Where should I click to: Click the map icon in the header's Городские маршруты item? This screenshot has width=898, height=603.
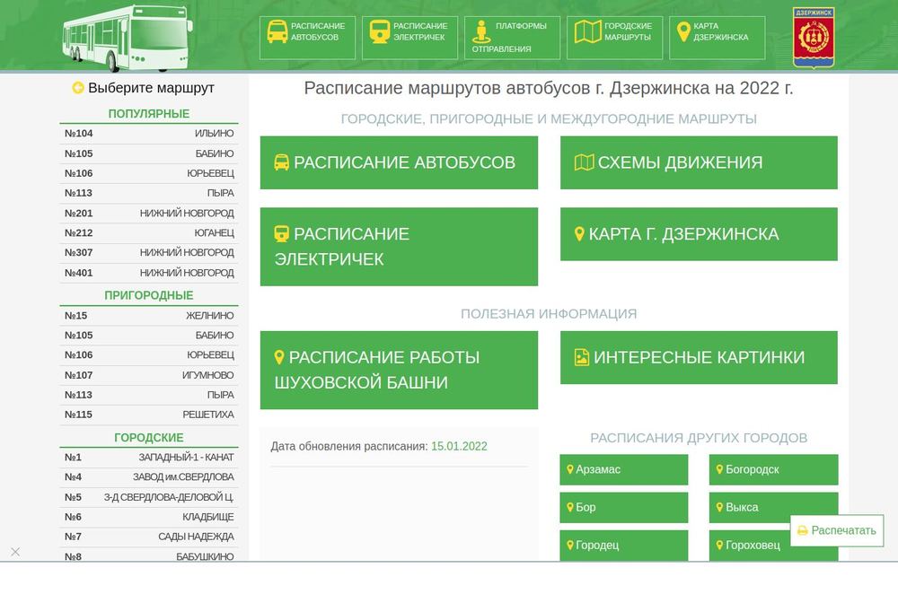587,32
